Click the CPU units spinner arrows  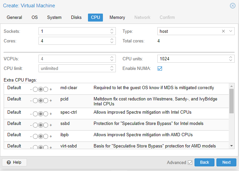(231, 59)
